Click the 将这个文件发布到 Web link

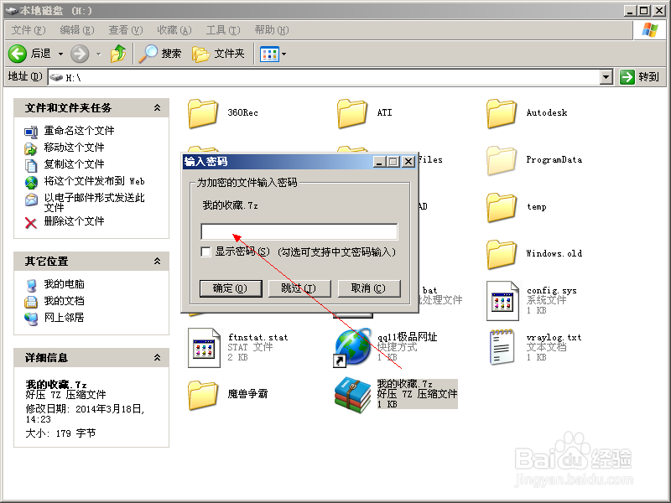point(94,181)
